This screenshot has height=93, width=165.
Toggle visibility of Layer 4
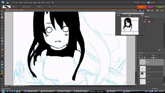(x=138, y=69)
